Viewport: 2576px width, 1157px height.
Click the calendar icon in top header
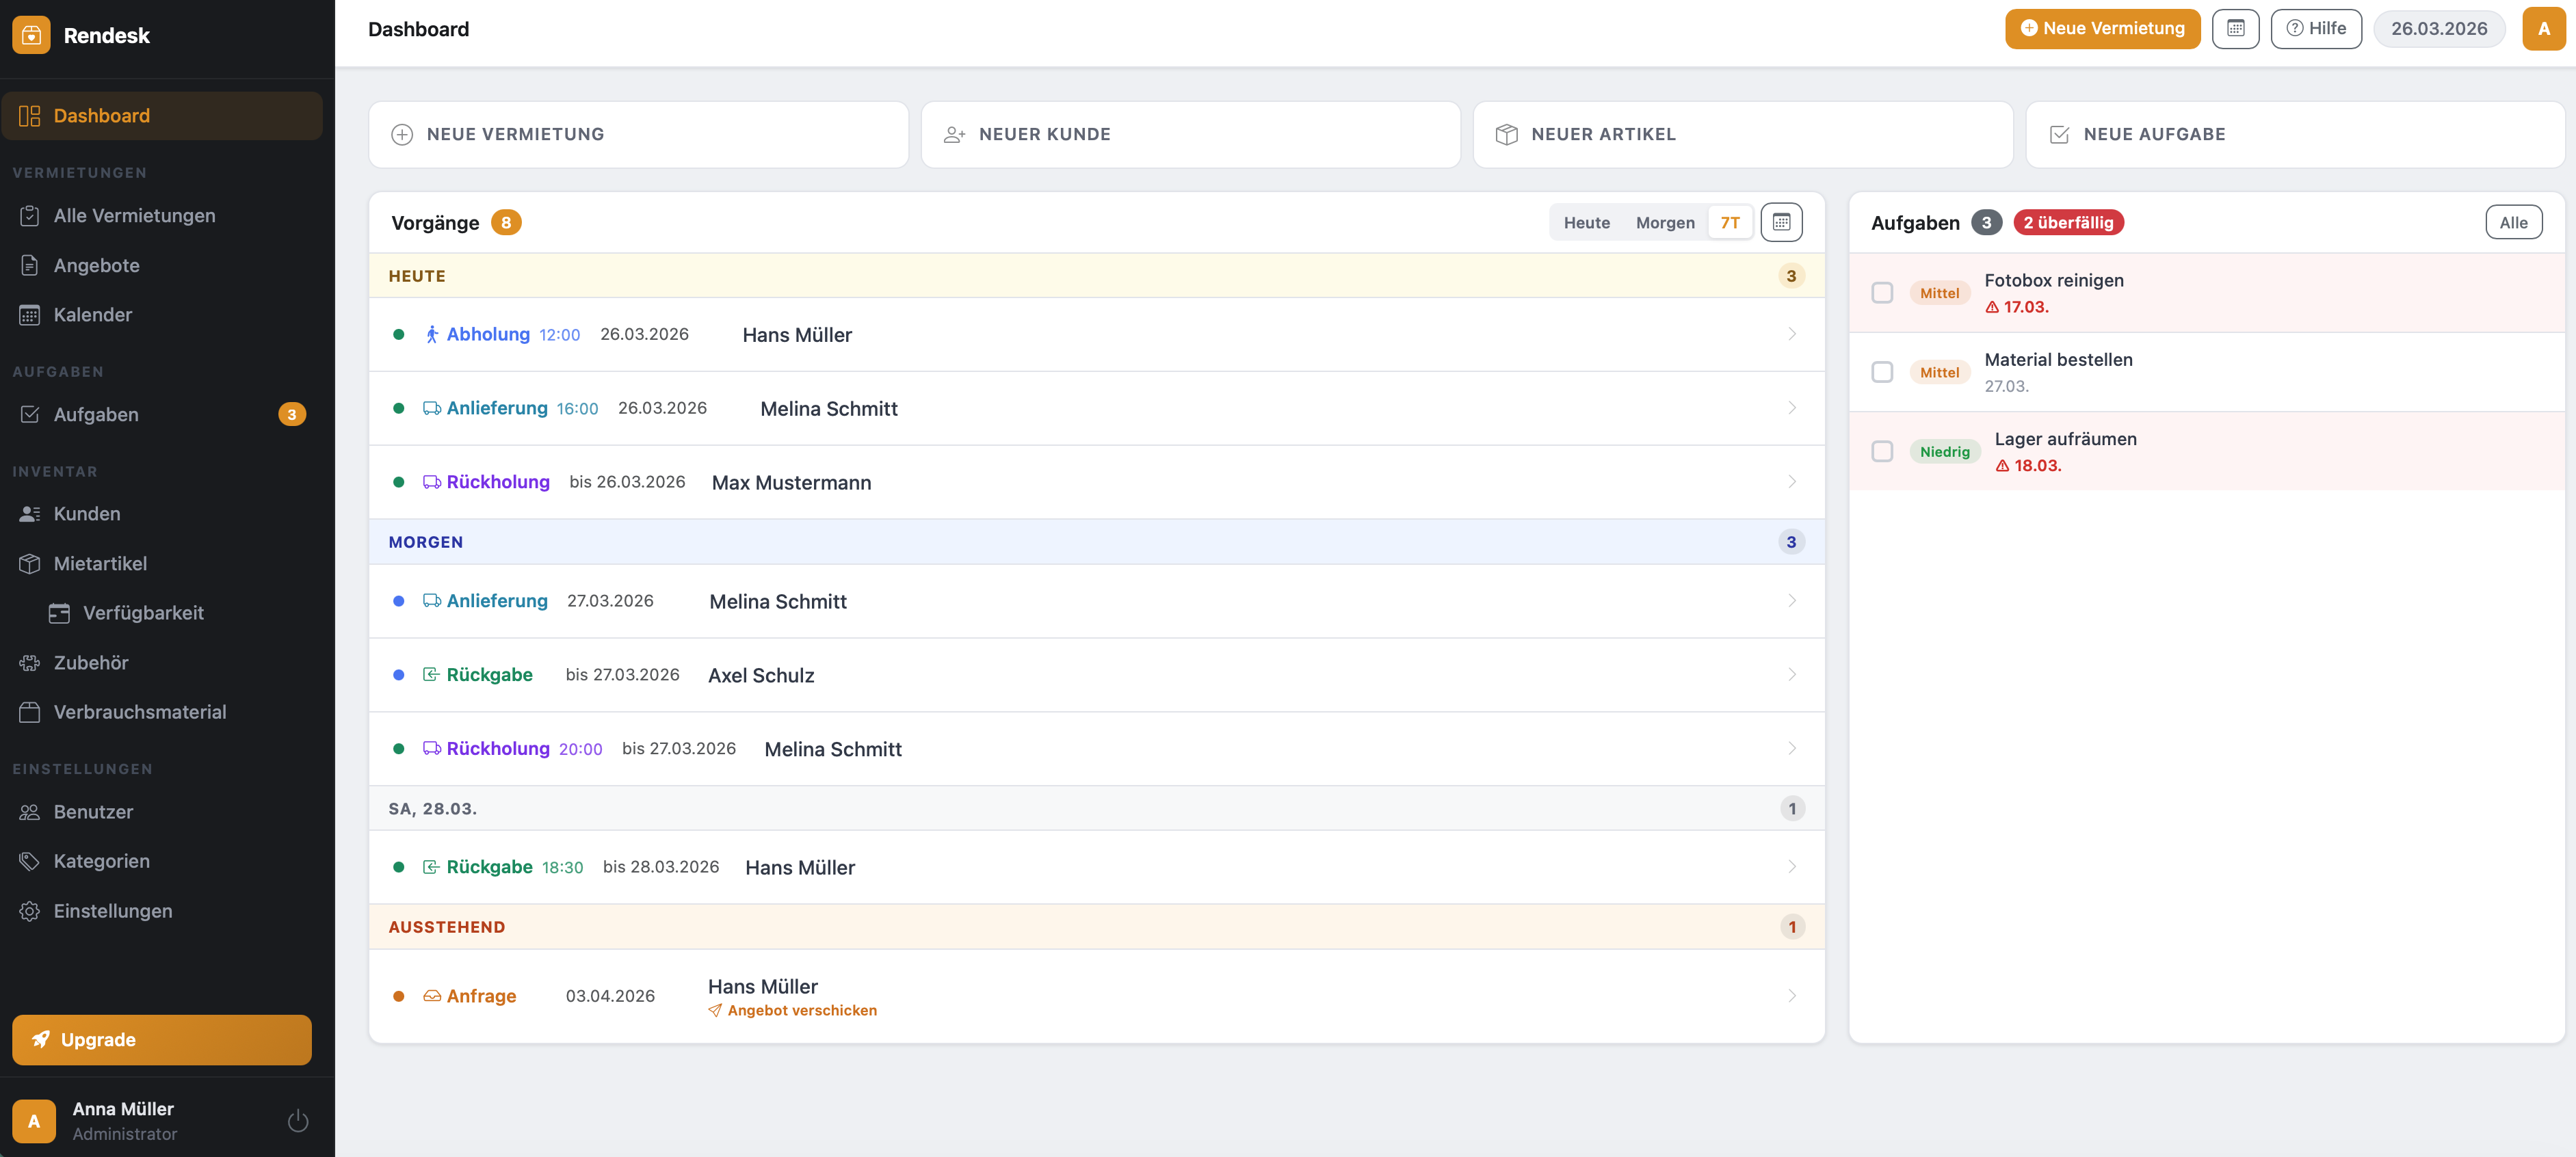(x=2235, y=29)
